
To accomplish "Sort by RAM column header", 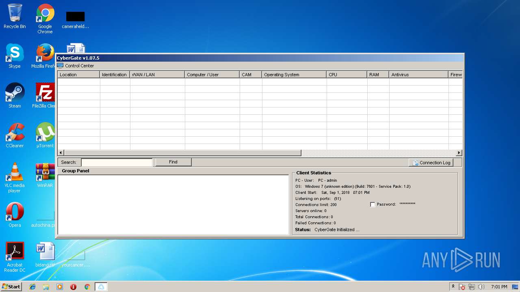I will pyautogui.click(x=378, y=75).
